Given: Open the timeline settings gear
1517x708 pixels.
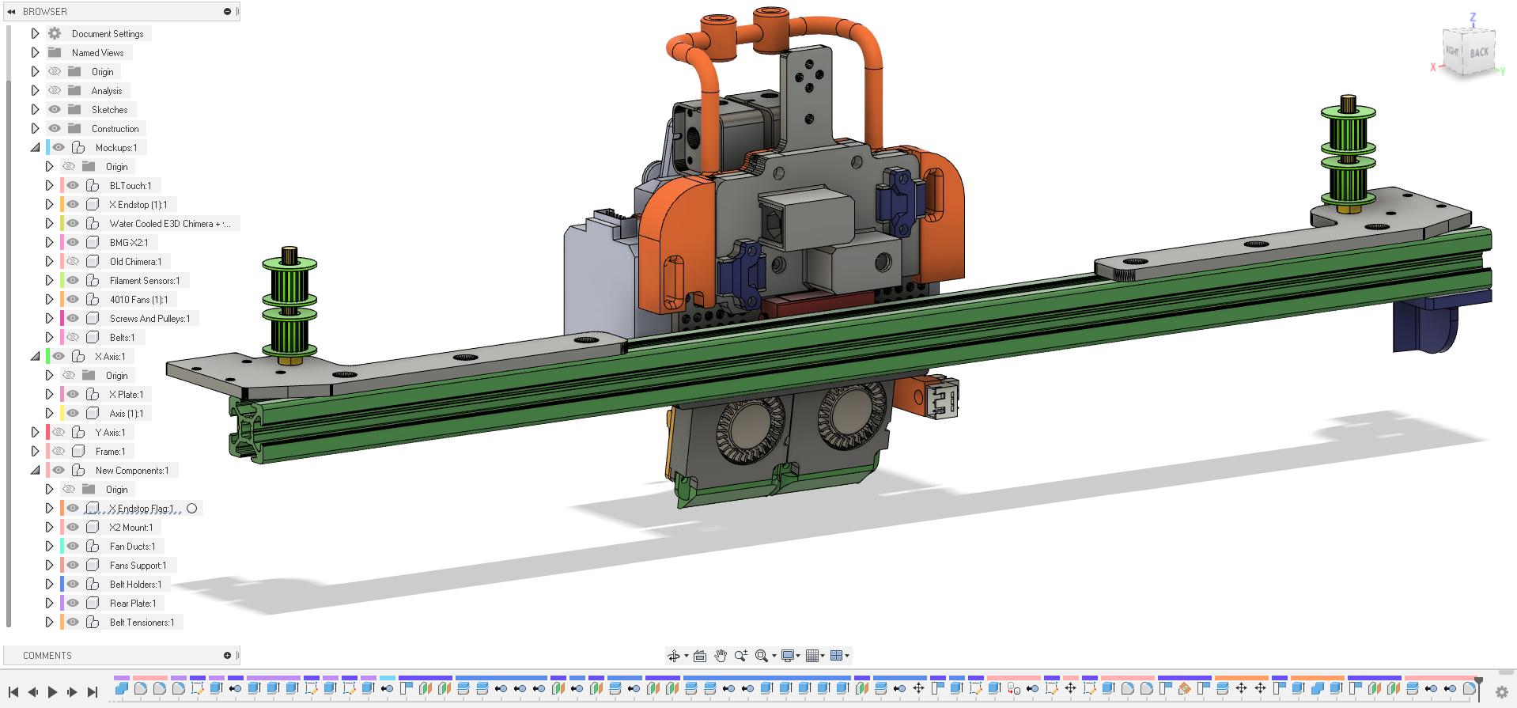Looking at the screenshot, I should point(1502,692).
